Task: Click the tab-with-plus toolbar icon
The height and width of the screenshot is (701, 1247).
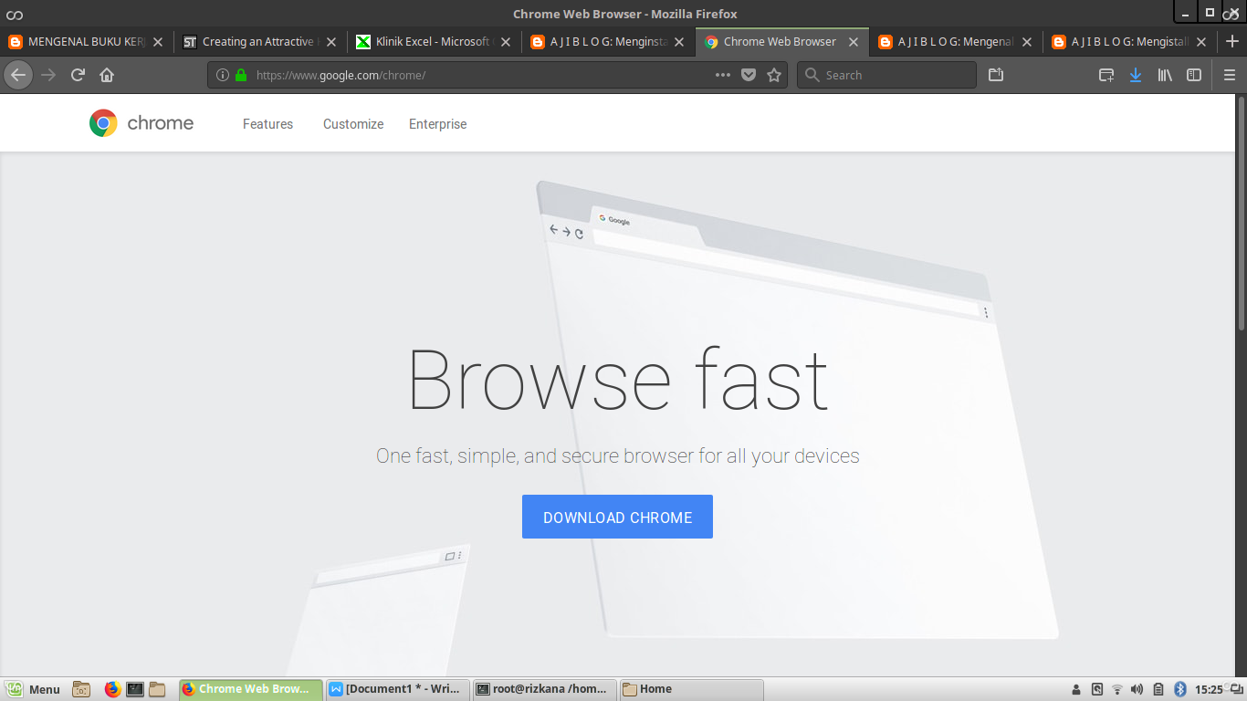Action: (x=1106, y=75)
